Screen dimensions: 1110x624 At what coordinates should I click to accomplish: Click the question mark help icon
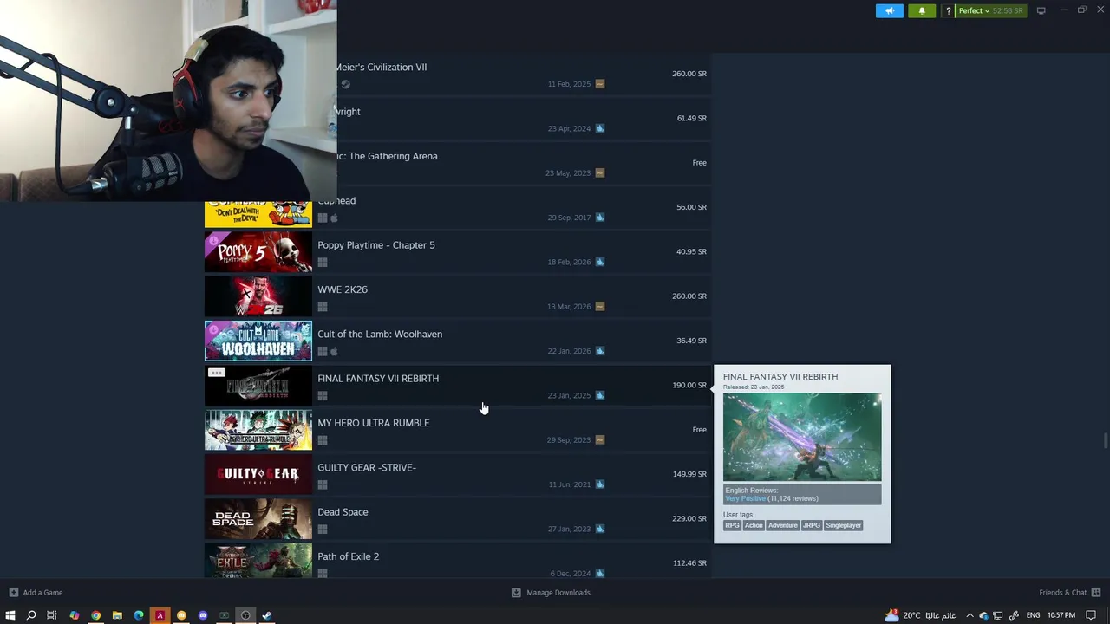pos(949,10)
